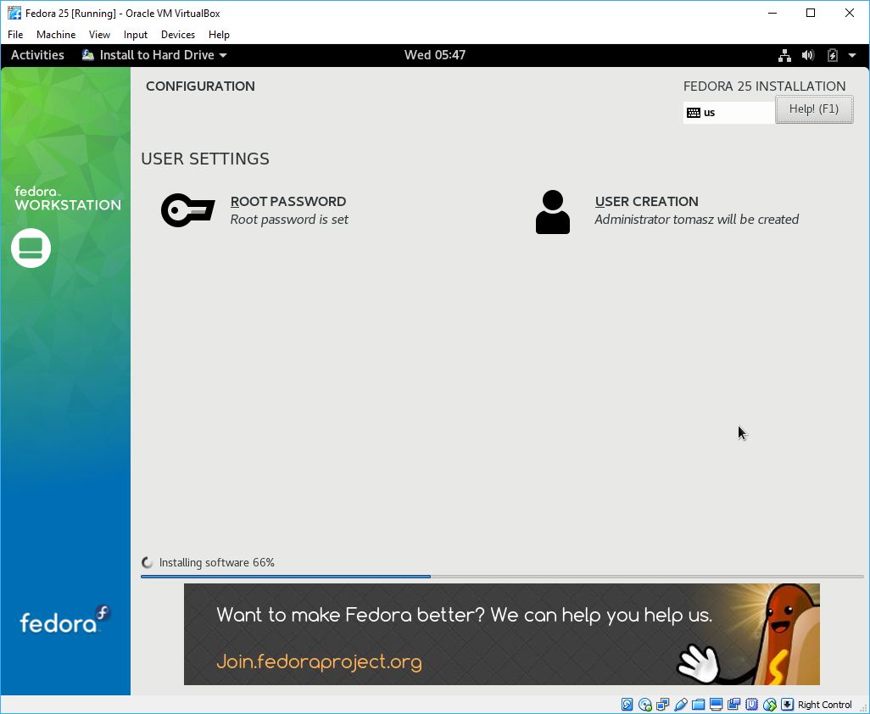Image resolution: width=870 pixels, height=714 pixels.
Task: Open the Help menu
Action: [x=219, y=35]
